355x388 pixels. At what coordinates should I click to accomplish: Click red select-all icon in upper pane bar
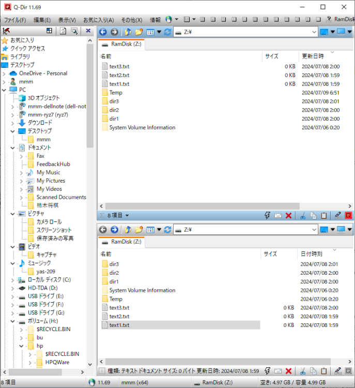pyautogui.click(x=348, y=216)
